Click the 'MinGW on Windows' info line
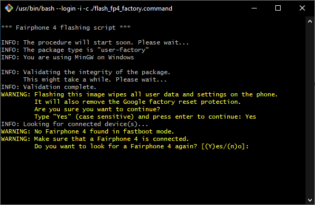 tap(68, 57)
